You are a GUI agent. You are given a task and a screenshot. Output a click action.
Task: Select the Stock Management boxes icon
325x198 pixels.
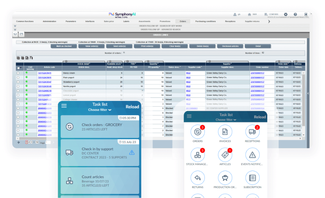coord(198,155)
